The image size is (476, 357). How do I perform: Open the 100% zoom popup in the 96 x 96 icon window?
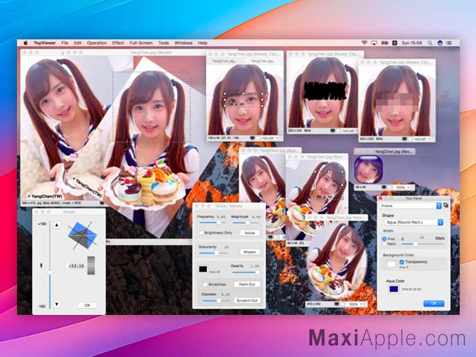point(403,187)
